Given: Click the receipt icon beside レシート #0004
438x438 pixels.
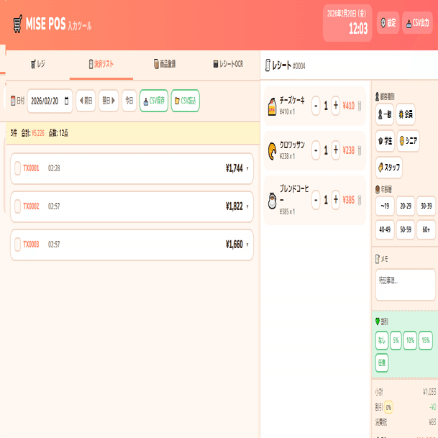Looking at the screenshot, I should (268, 65).
